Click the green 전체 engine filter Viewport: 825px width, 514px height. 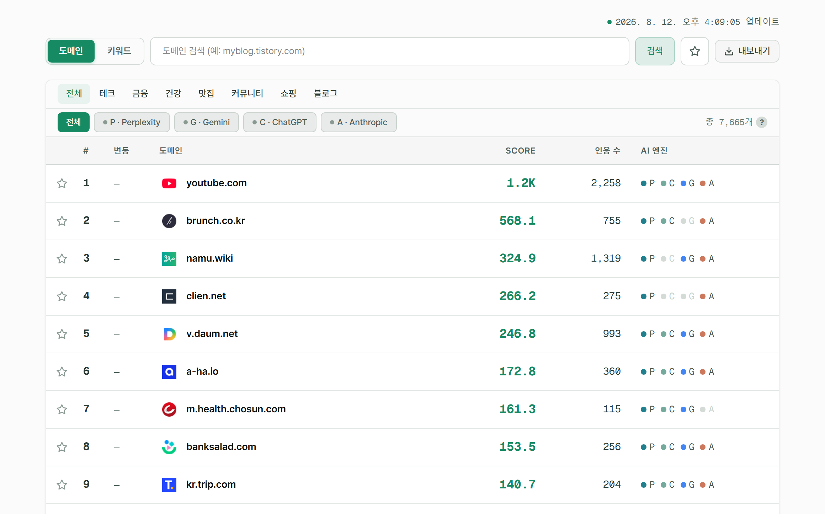(74, 122)
